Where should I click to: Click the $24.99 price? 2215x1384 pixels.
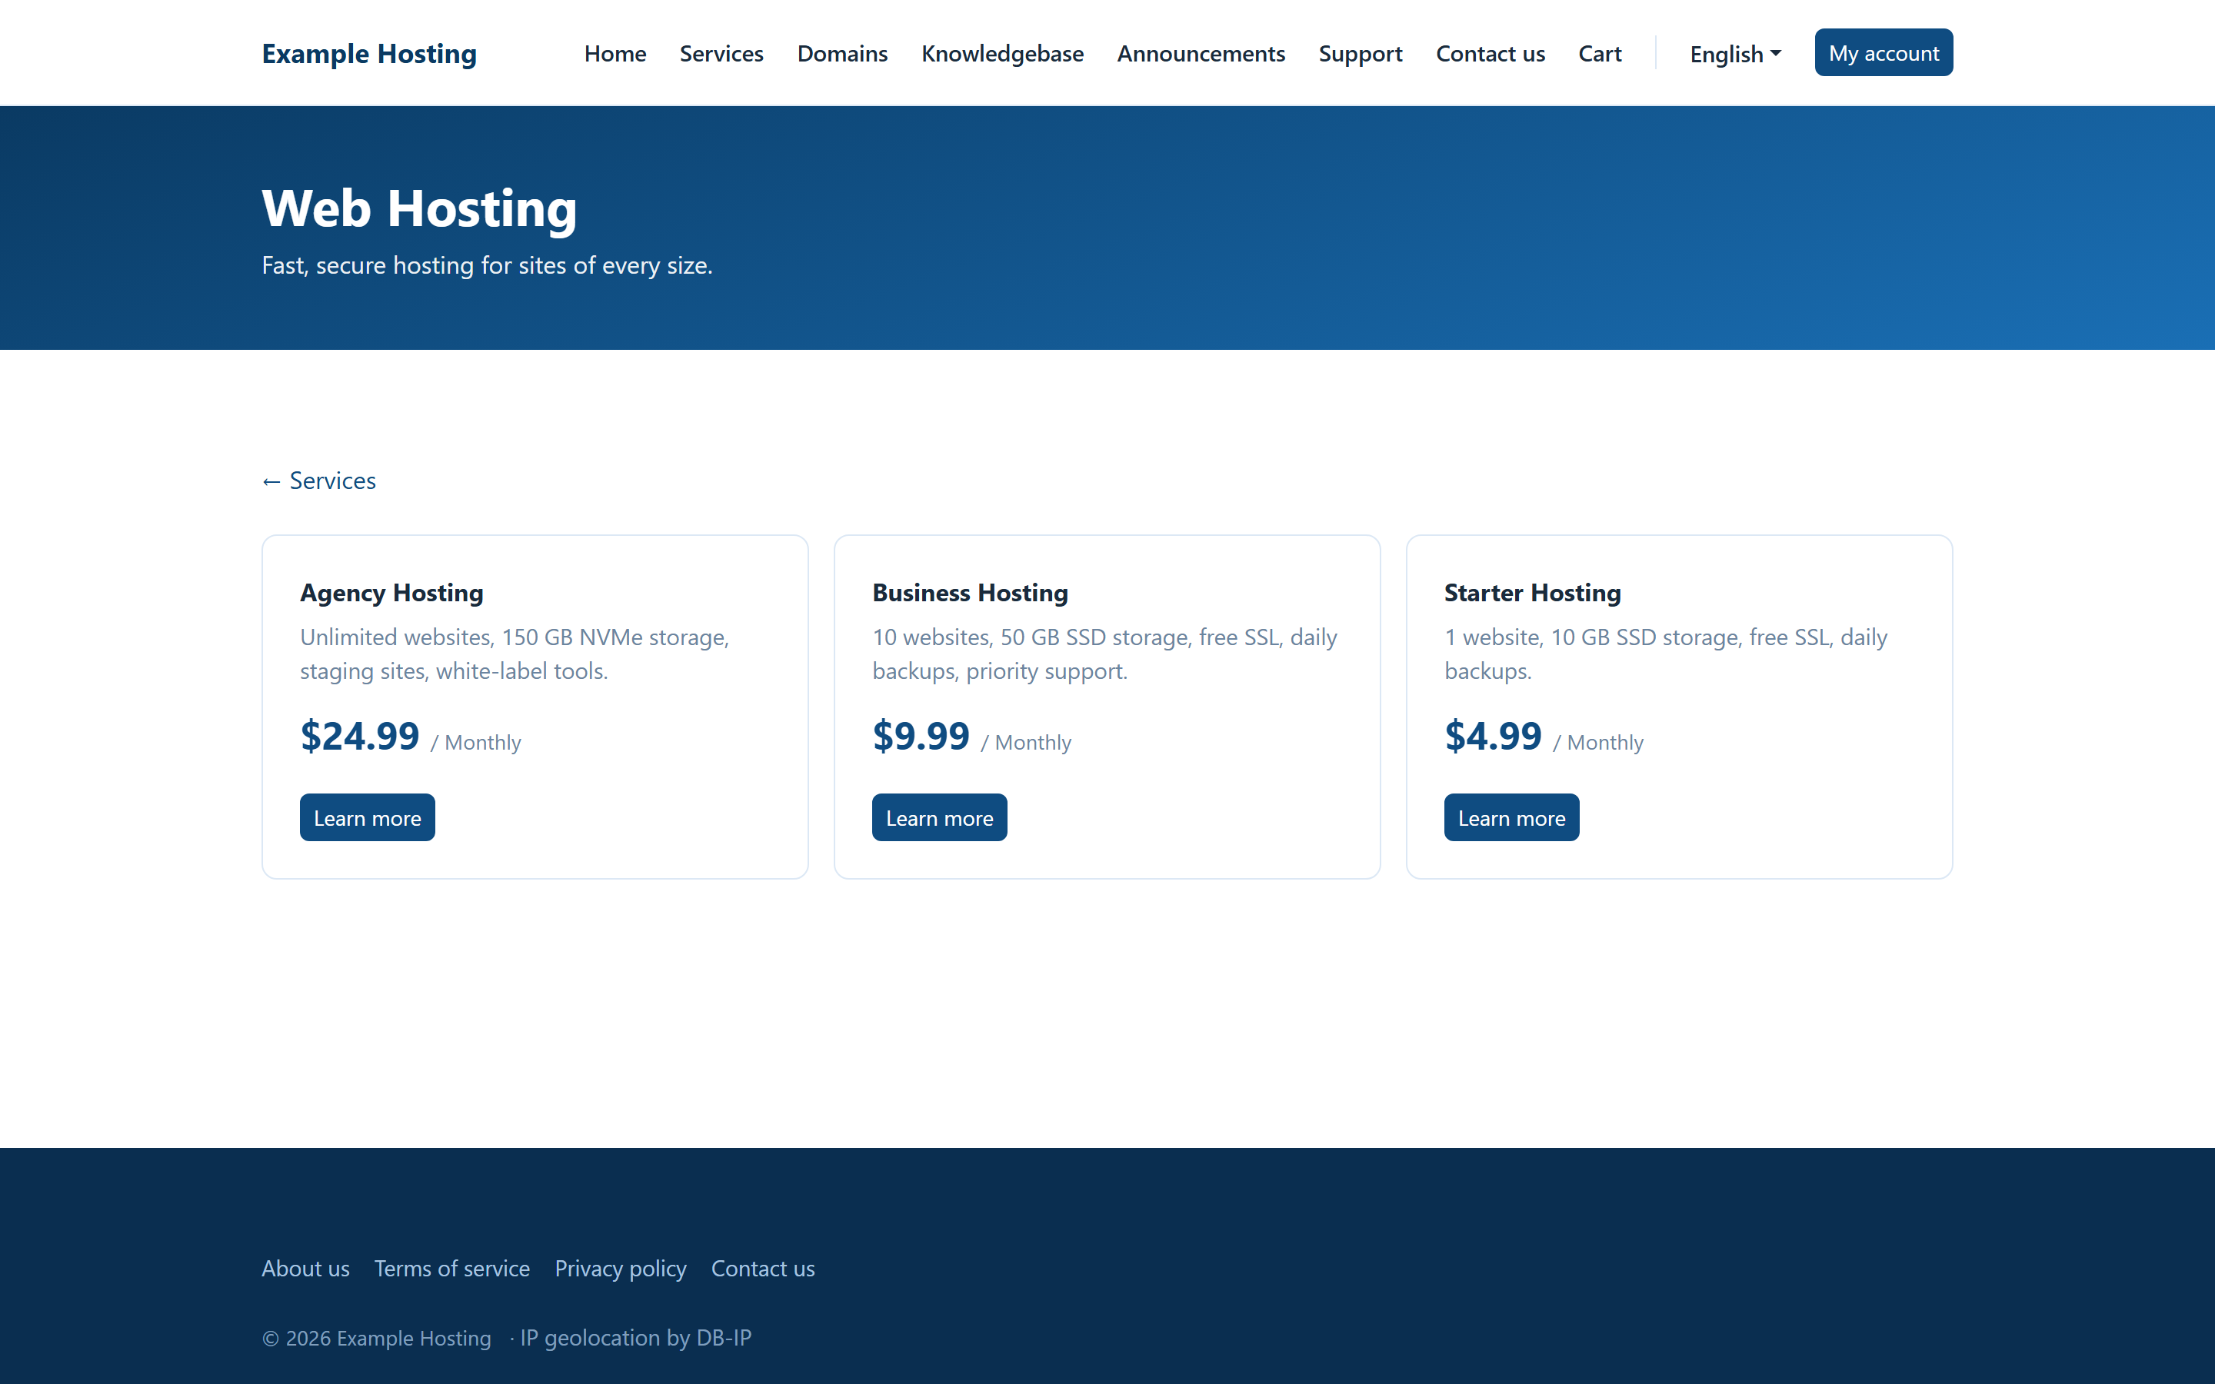click(360, 736)
